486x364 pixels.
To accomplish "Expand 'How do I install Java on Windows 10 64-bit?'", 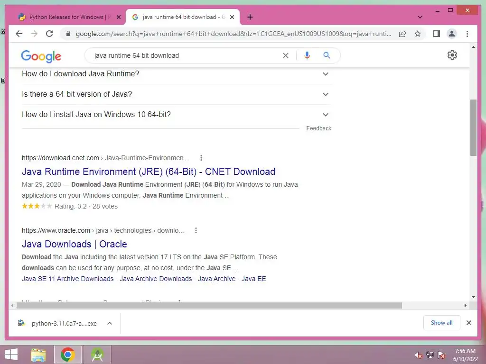I will (x=177, y=115).
